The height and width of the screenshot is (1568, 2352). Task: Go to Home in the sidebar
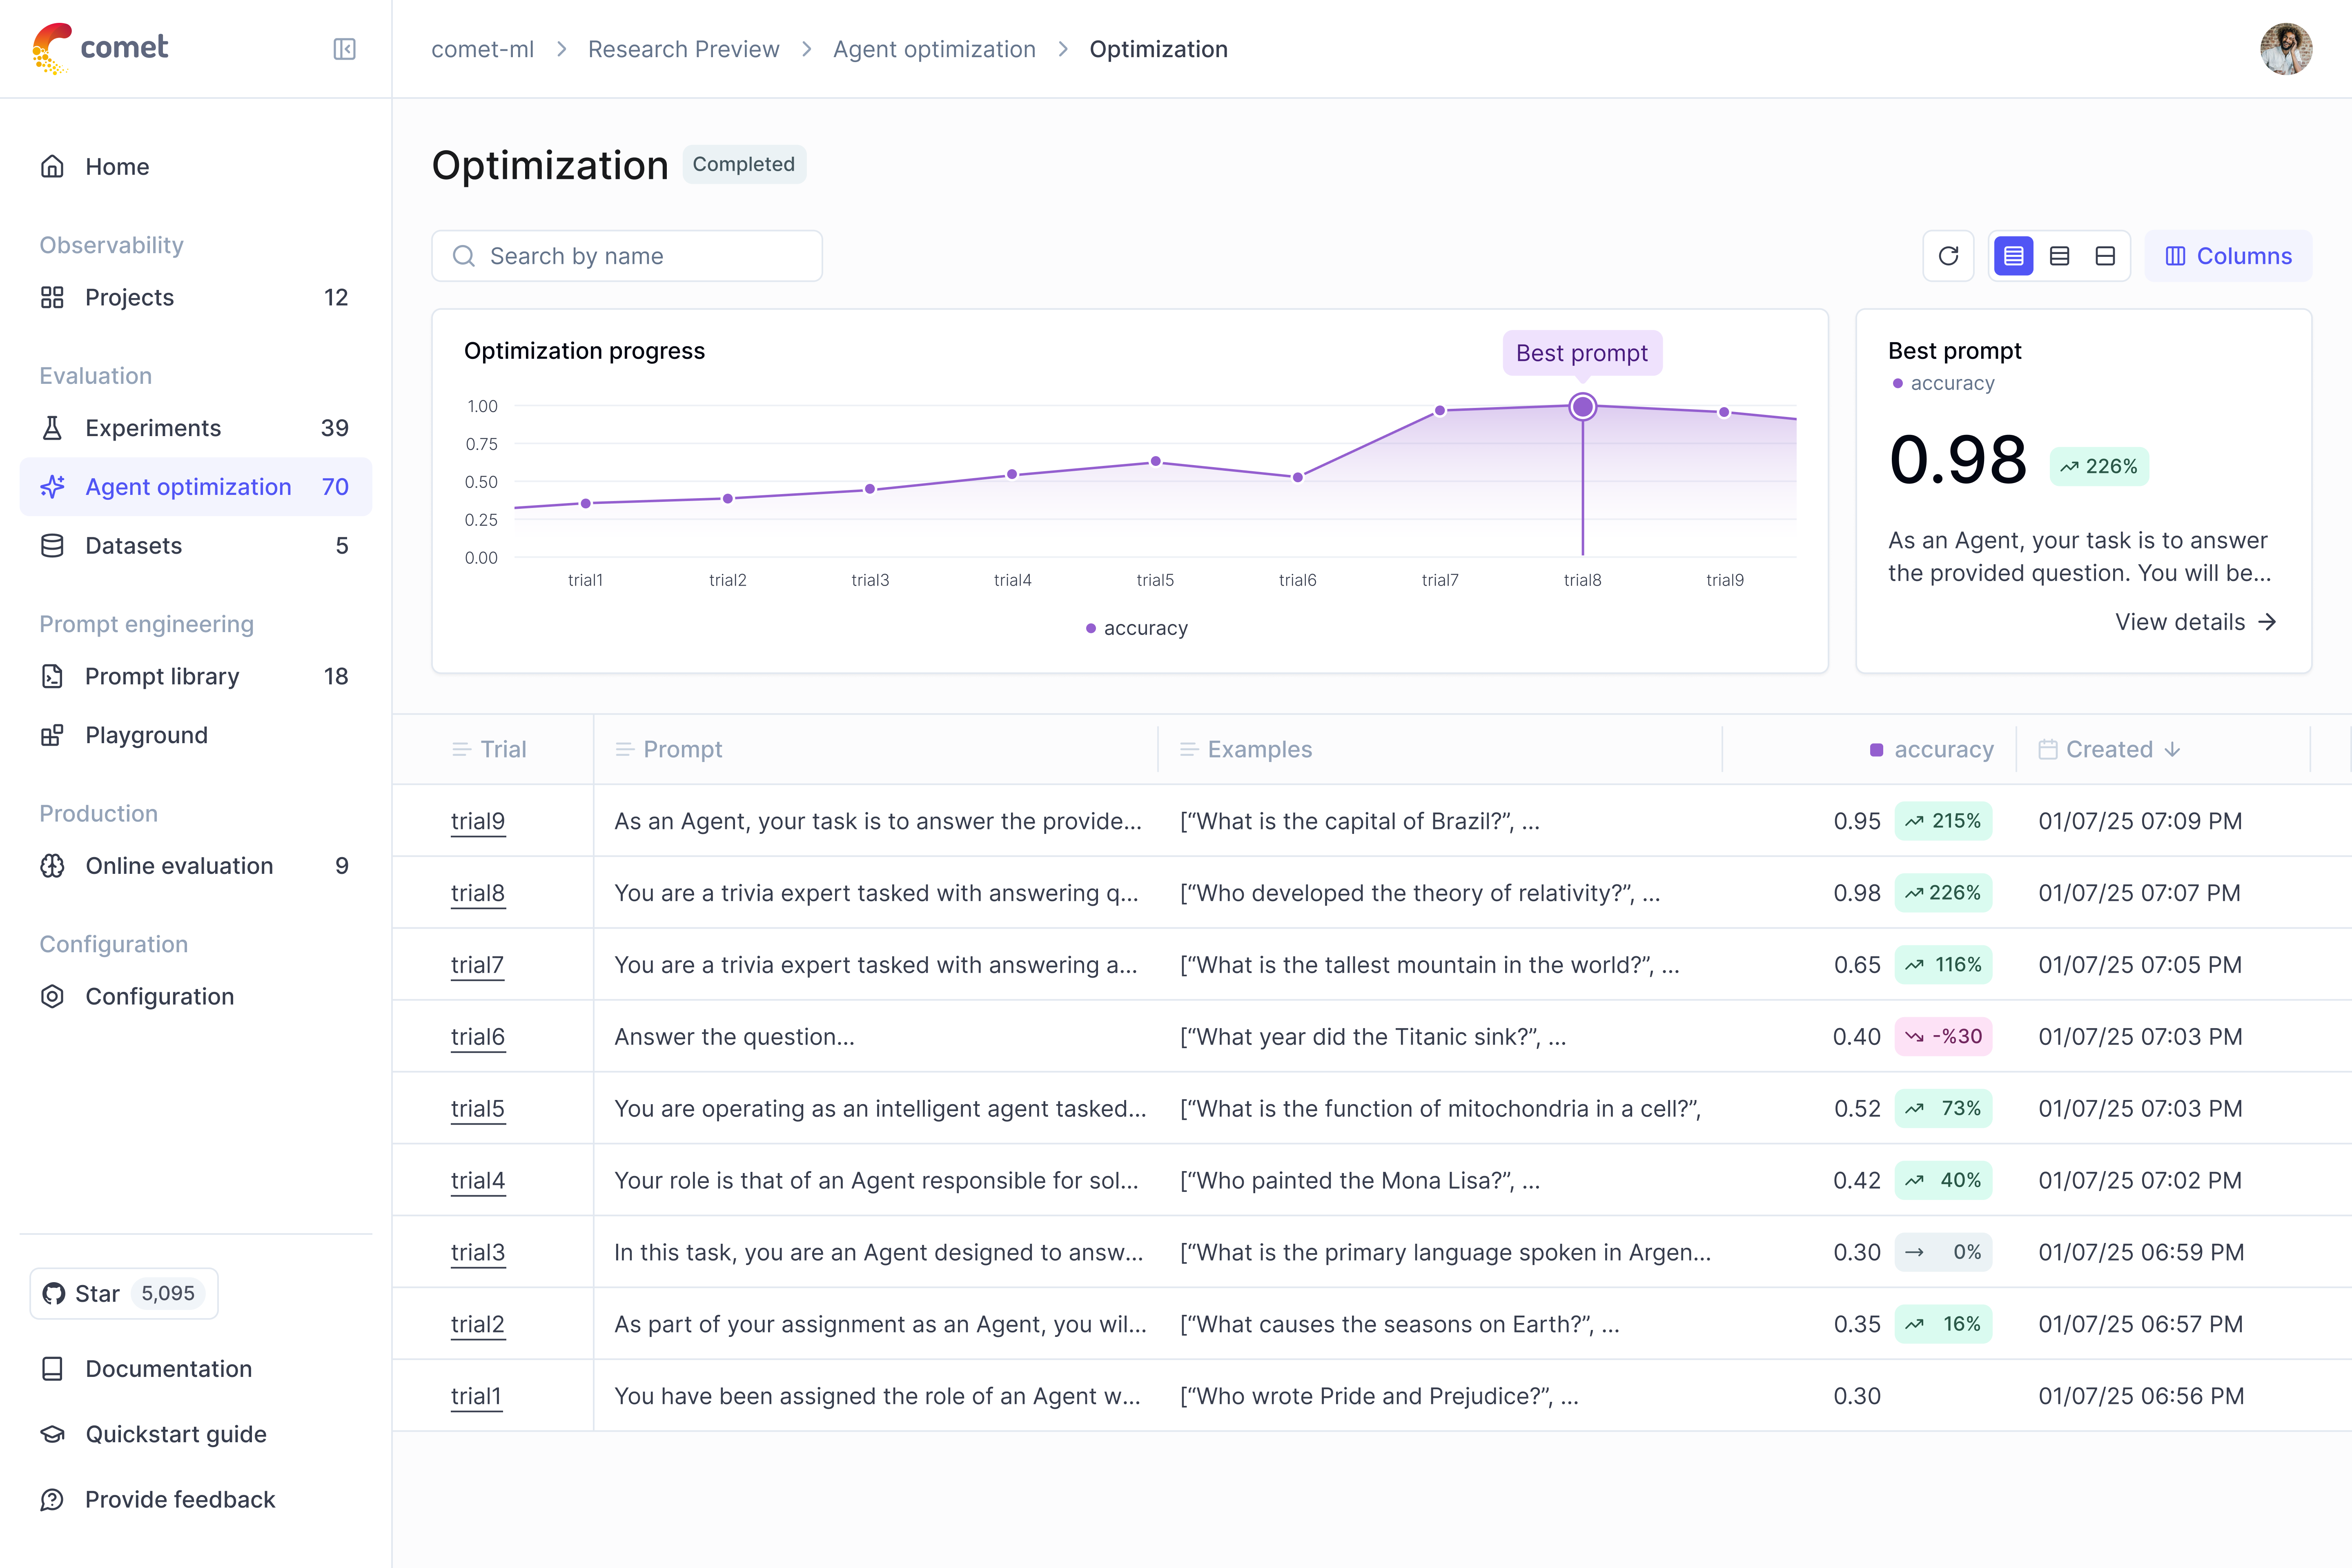coord(196,167)
